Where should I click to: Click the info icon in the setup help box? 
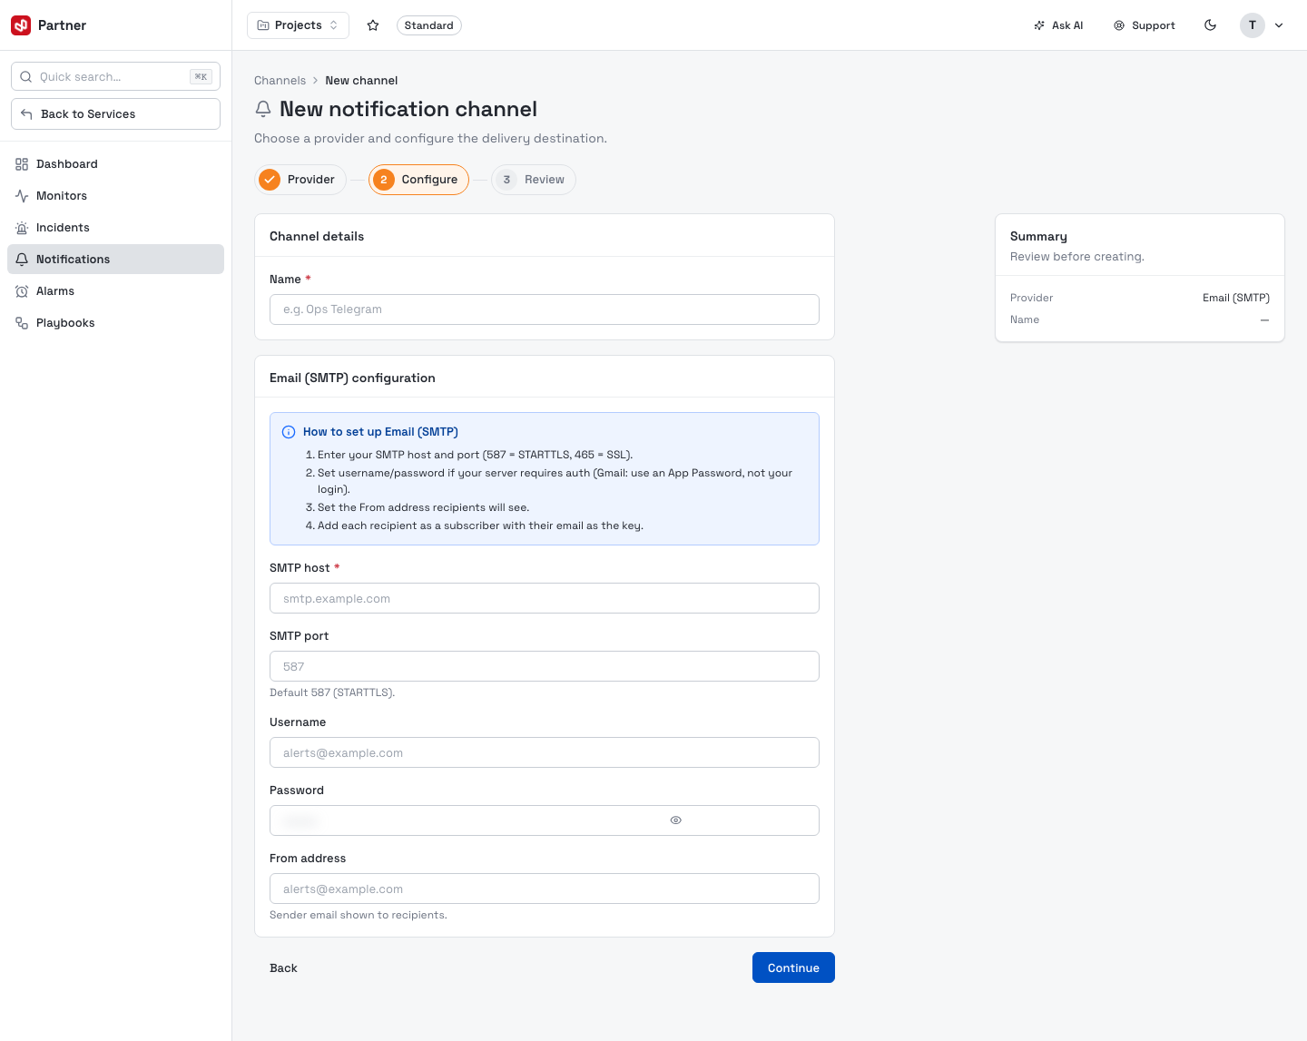point(289,432)
